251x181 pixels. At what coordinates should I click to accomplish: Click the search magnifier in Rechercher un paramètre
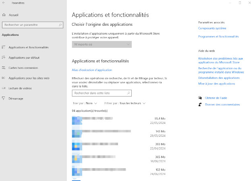[x=60, y=25]
